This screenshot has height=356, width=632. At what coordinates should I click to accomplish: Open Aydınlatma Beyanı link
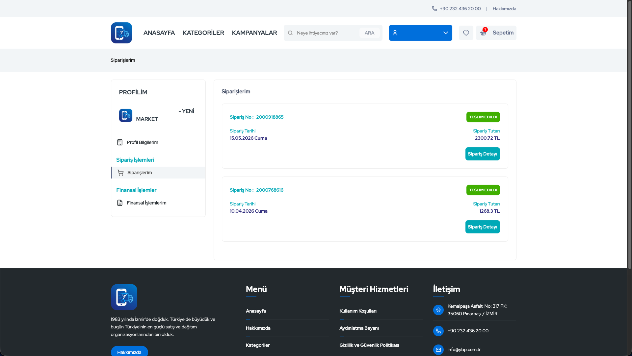click(x=359, y=328)
